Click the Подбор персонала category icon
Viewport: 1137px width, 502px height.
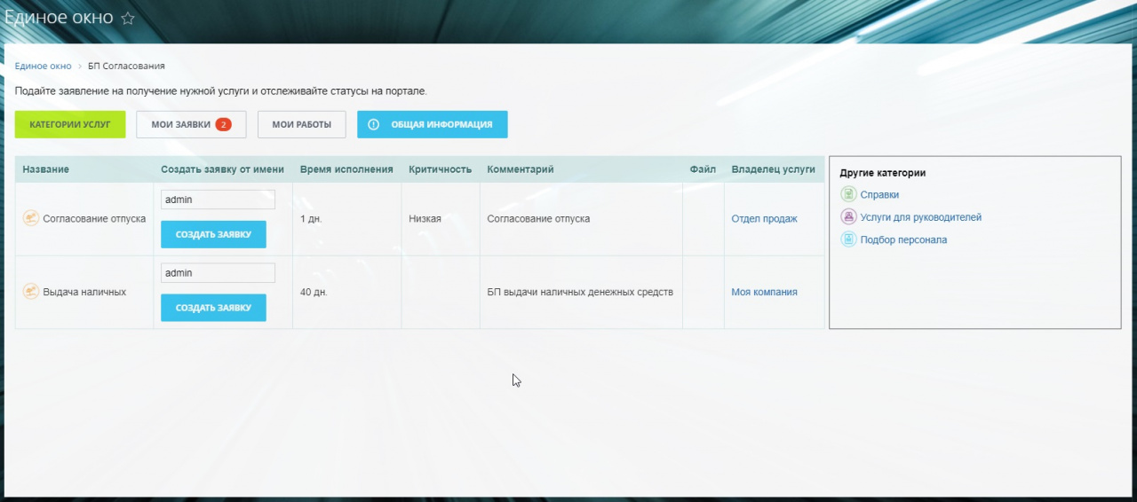(848, 239)
